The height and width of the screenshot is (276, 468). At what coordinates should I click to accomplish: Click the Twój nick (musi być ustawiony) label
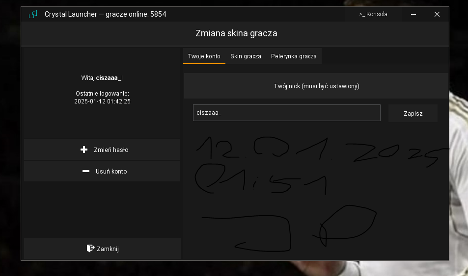pyautogui.click(x=316, y=86)
